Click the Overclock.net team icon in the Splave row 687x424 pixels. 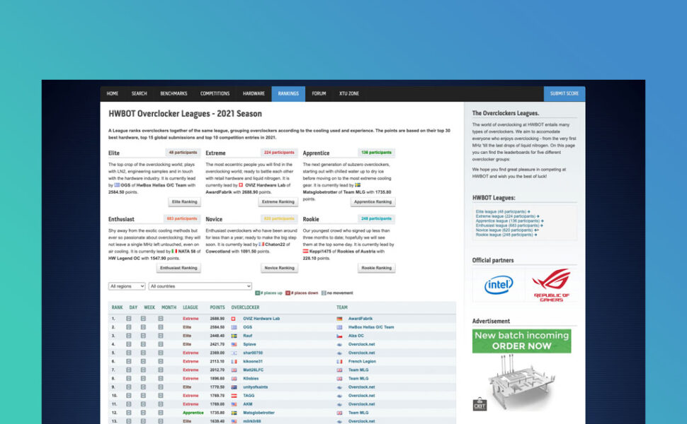coord(339,344)
